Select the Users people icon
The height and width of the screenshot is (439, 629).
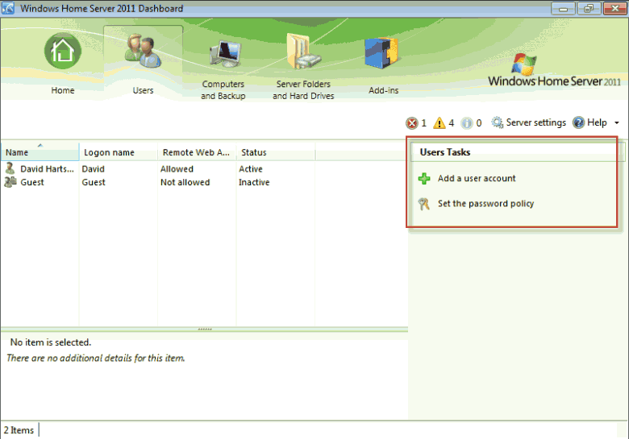point(143,51)
